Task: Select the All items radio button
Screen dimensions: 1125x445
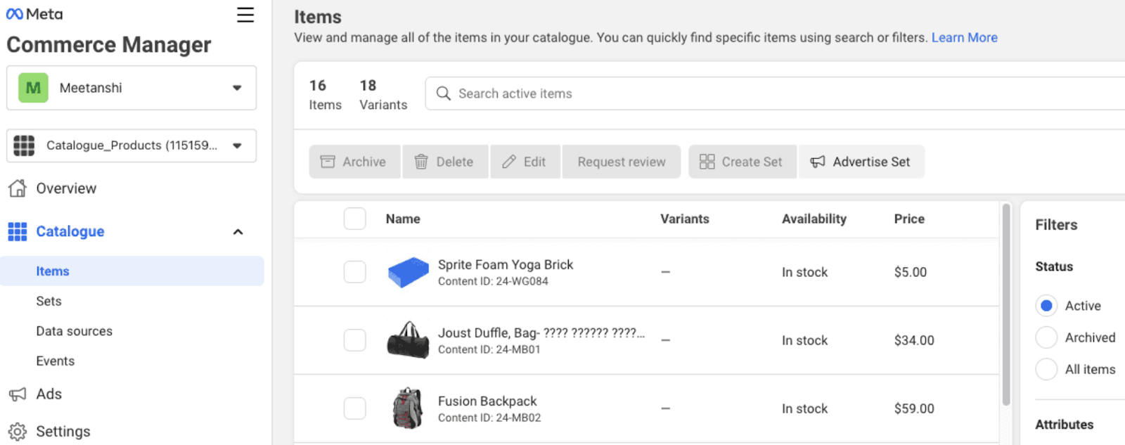Action: (1046, 369)
